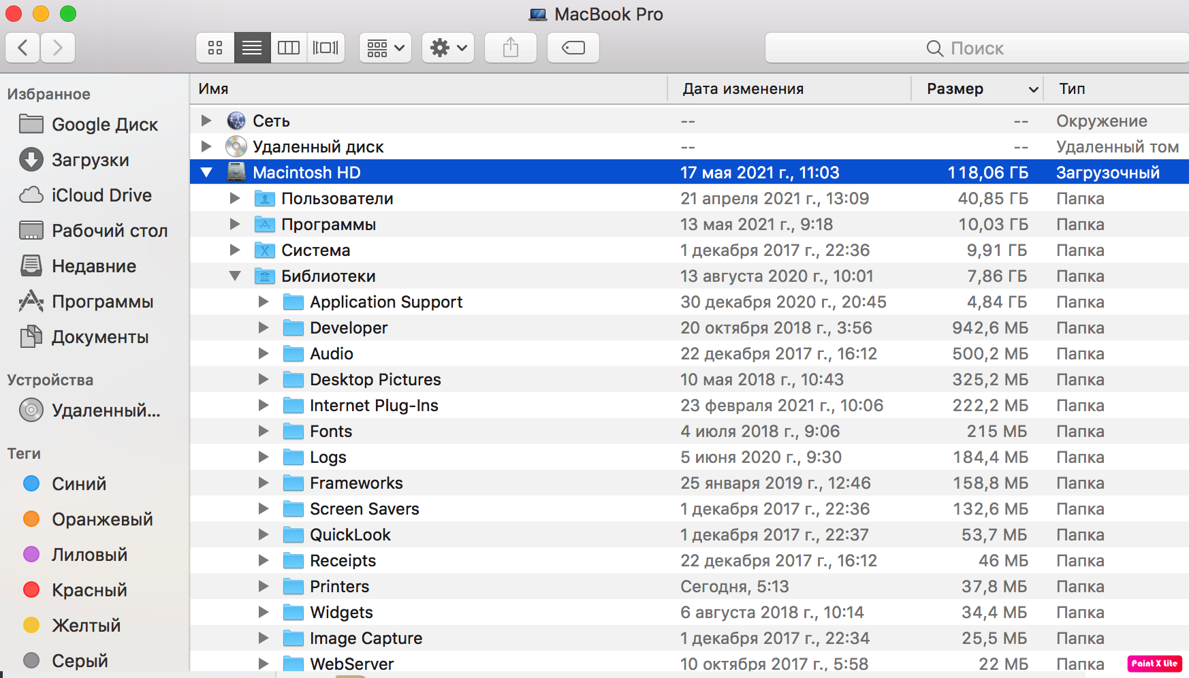Sort by the Тип column header

point(1117,89)
